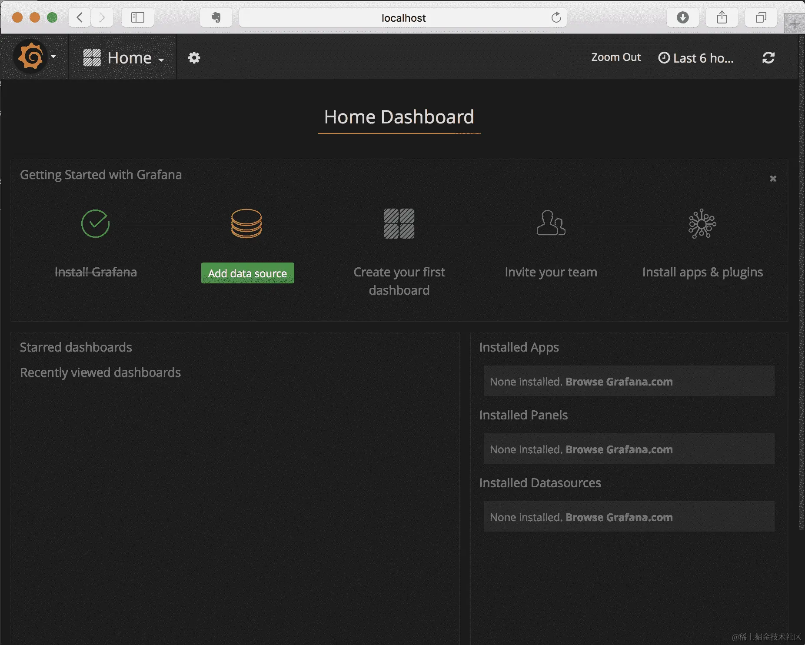The height and width of the screenshot is (645, 805).
Task: Reload the page from the address bar
Action: click(556, 17)
